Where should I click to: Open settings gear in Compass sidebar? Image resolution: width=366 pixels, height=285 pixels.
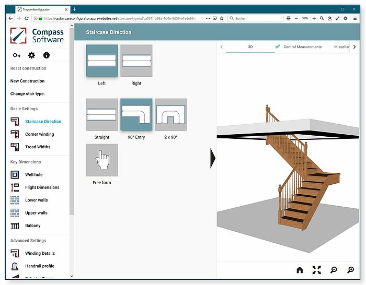[31, 55]
